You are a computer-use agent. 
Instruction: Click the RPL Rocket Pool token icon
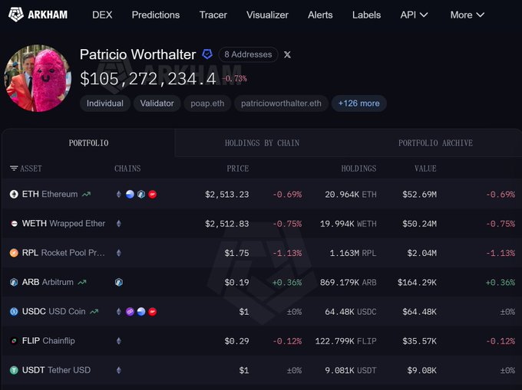[x=14, y=253]
